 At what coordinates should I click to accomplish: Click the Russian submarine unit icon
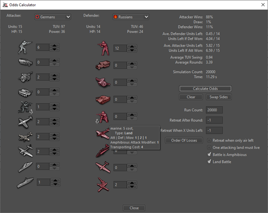pyautogui.click(x=102, y=151)
